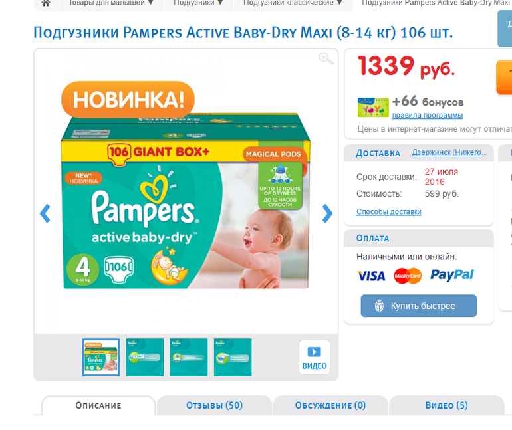
Task: Open product video via ВИДЕО button
Action: 315,358
